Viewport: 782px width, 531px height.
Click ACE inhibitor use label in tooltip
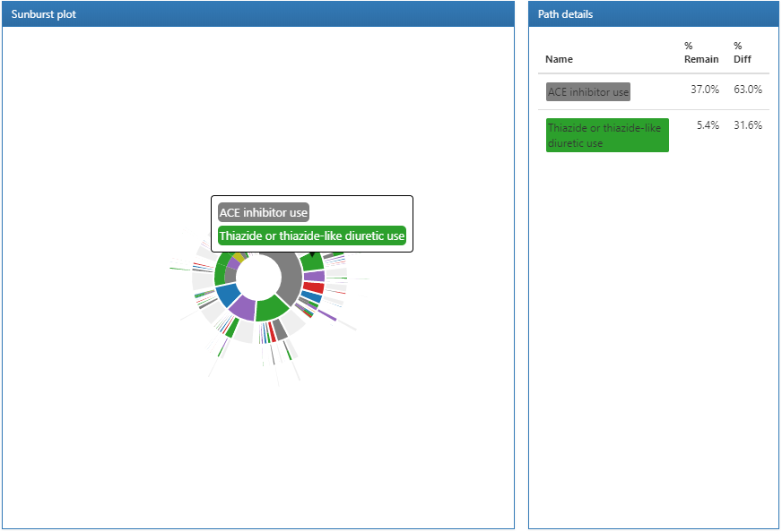pyautogui.click(x=264, y=213)
